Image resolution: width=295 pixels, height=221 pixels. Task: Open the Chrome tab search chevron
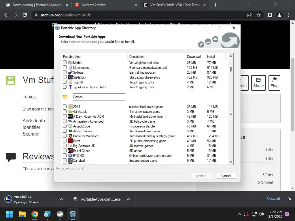tap(249, 4)
